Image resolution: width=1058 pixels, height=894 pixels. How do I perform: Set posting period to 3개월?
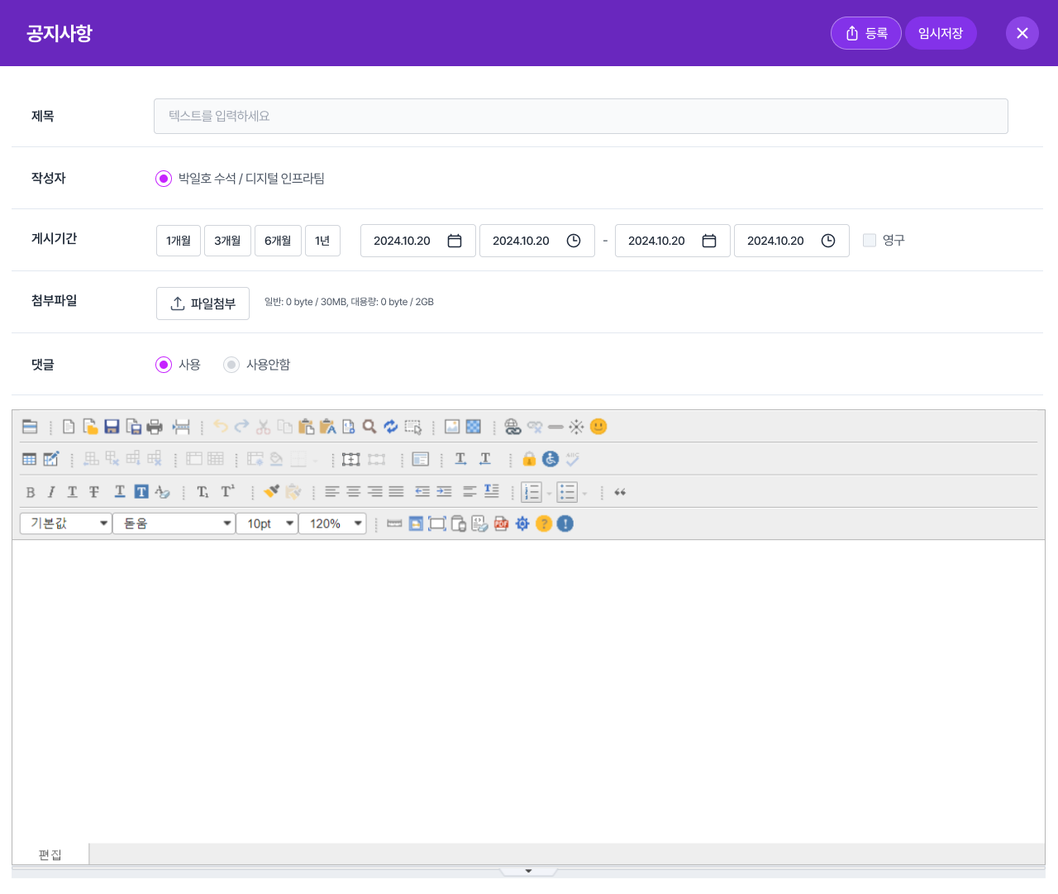click(227, 241)
